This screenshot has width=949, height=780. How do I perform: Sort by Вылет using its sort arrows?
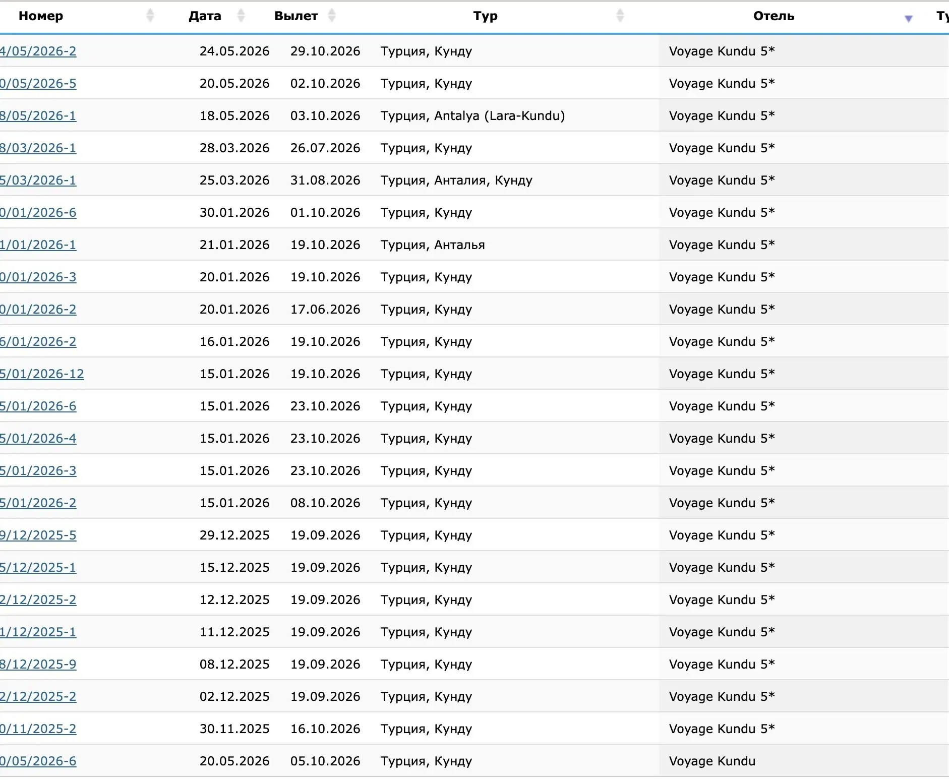tap(332, 16)
